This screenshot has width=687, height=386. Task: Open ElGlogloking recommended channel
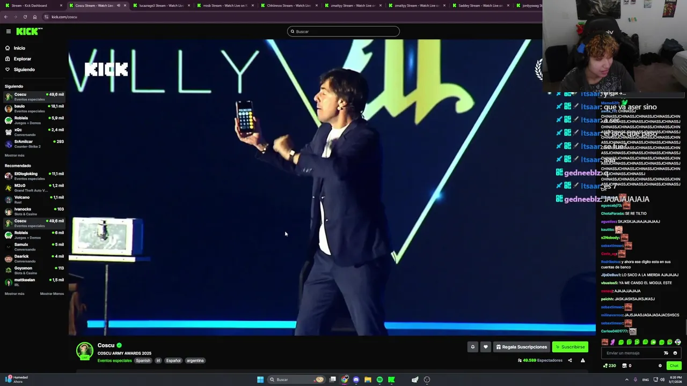34,176
